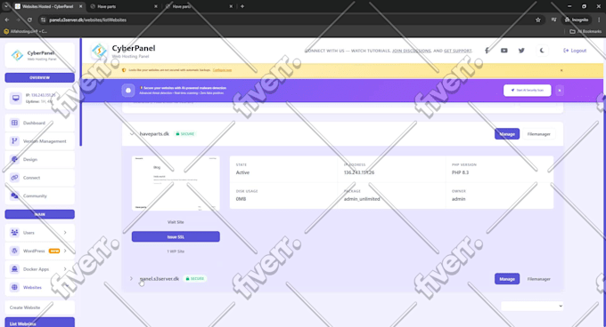The width and height of the screenshot is (606, 327).
Task: Open the Community sidebar item
Action: [39, 195]
